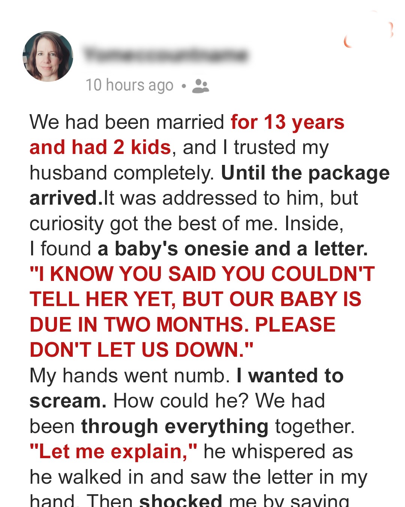Tap "a baby's onesie and a letter."
Viewport: 405px width, 507px height.
pyautogui.click(x=232, y=249)
